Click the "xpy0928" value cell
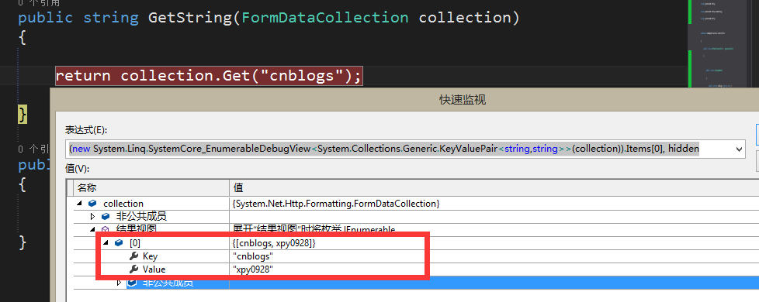 (253, 269)
